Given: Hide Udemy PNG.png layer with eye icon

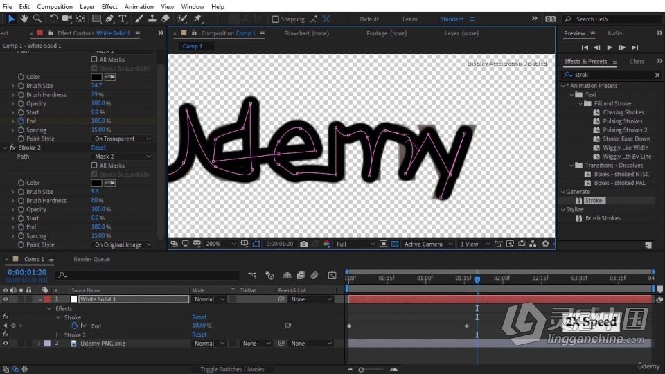Looking at the screenshot, I should [6, 344].
